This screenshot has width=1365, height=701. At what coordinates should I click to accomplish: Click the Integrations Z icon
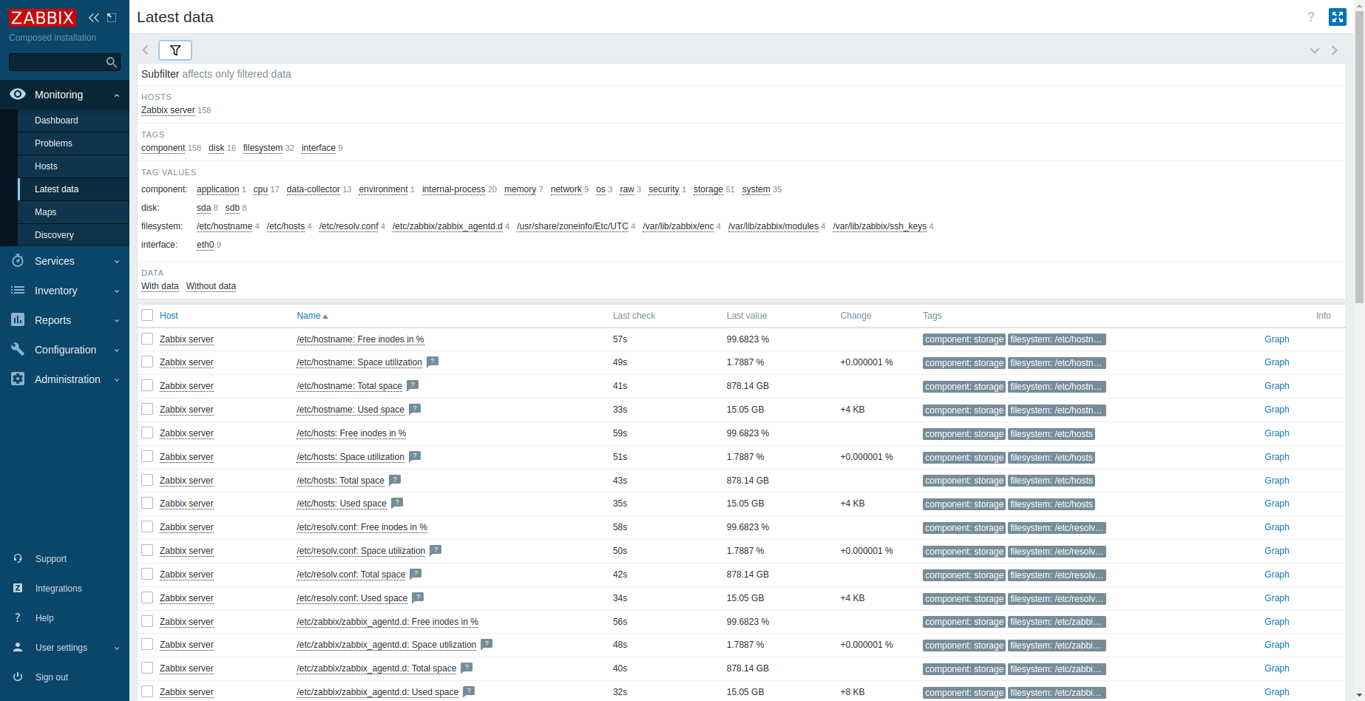[x=18, y=589]
